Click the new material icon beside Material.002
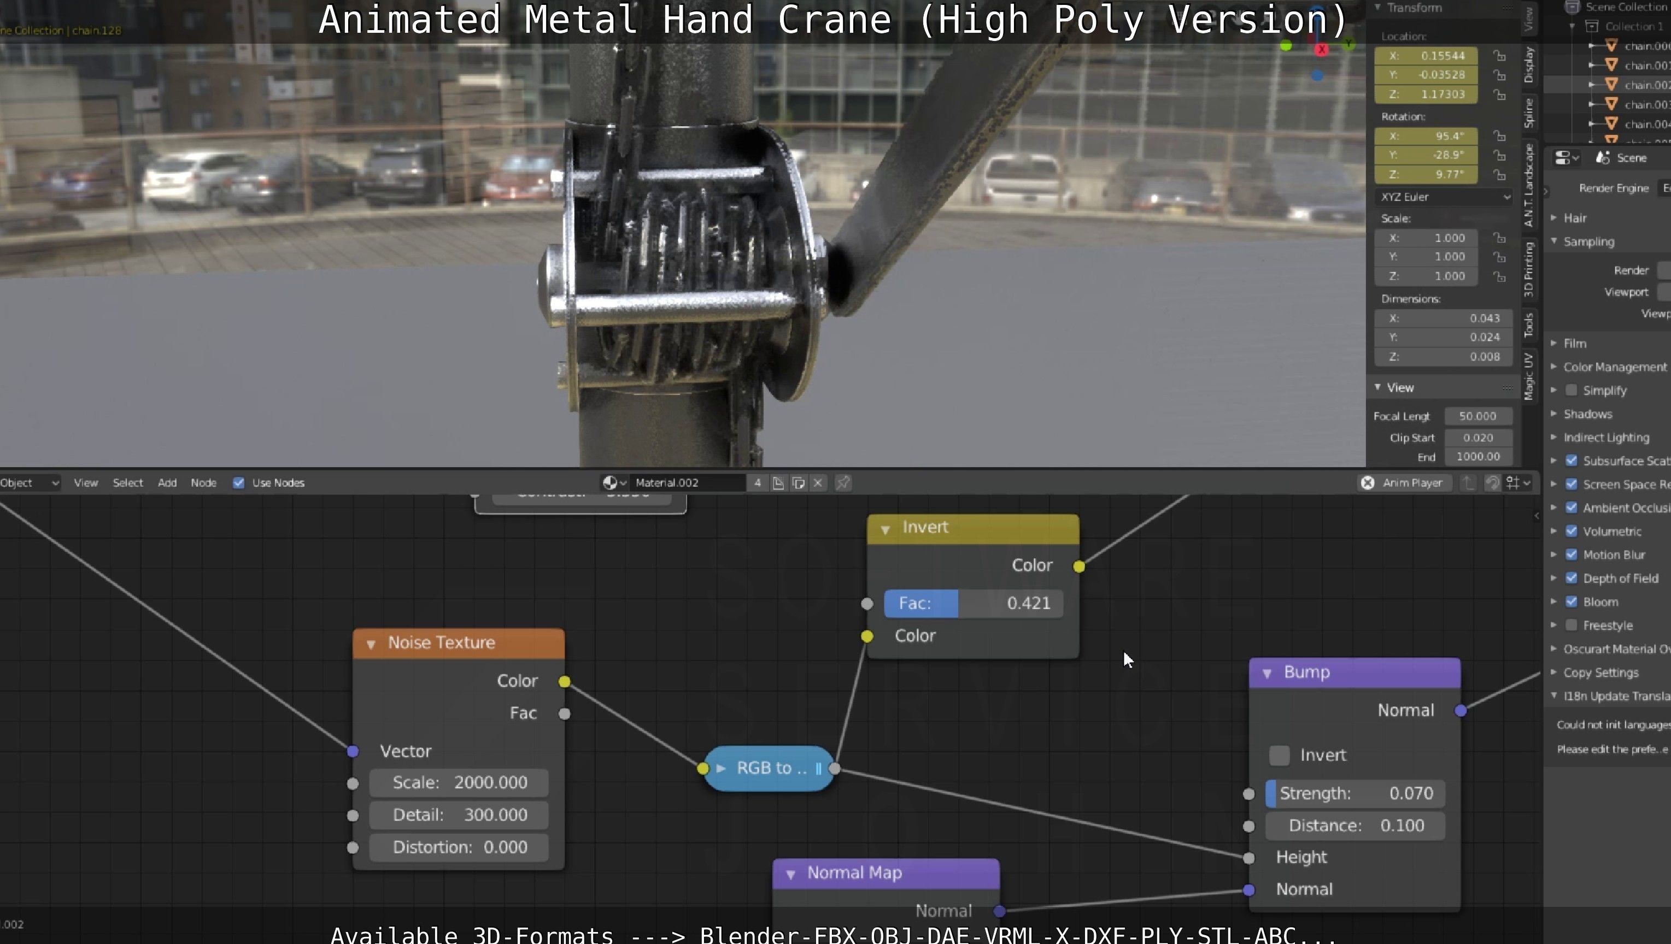Screen dimensions: 1671x944 click(778, 482)
